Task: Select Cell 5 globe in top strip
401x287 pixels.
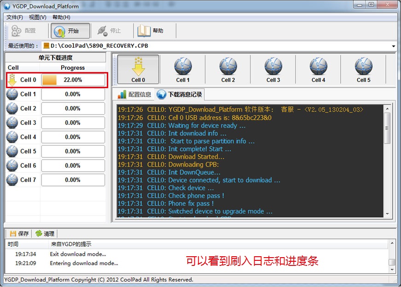Action: point(363,69)
